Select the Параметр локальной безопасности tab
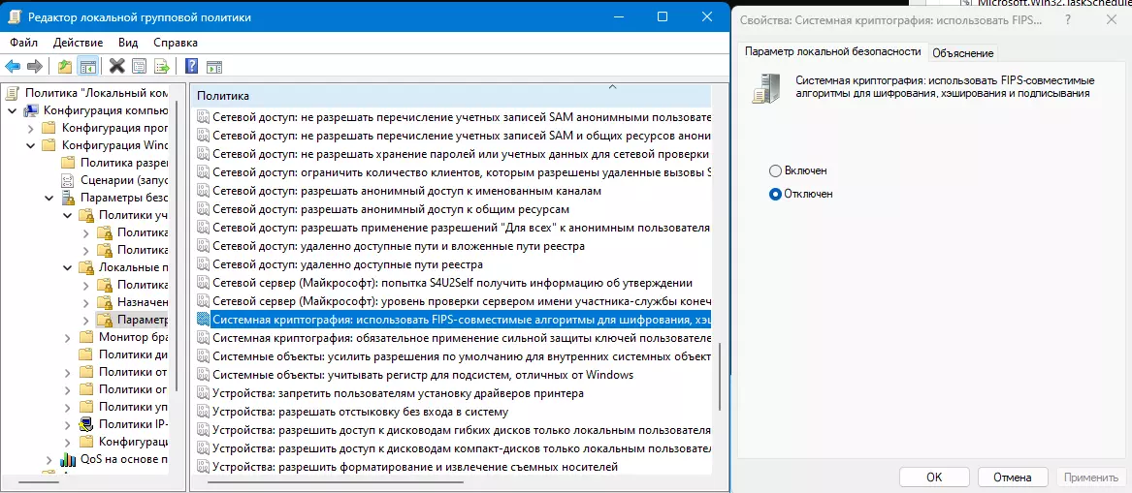The height and width of the screenshot is (493, 1132). pyautogui.click(x=831, y=52)
